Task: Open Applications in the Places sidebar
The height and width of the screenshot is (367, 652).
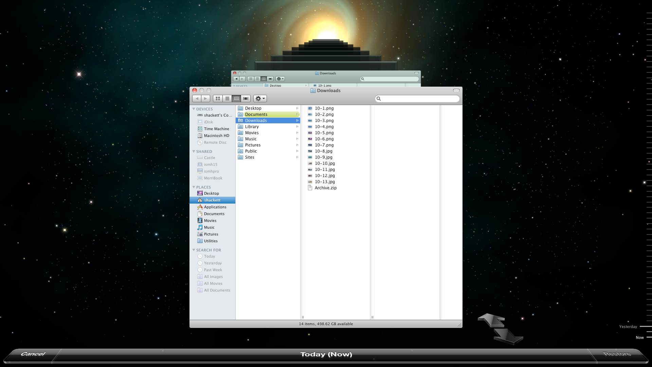Action: 215,207
